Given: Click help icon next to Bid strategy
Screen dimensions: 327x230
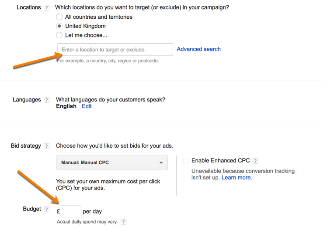Looking at the screenshot, I should [x=47, y=146].
